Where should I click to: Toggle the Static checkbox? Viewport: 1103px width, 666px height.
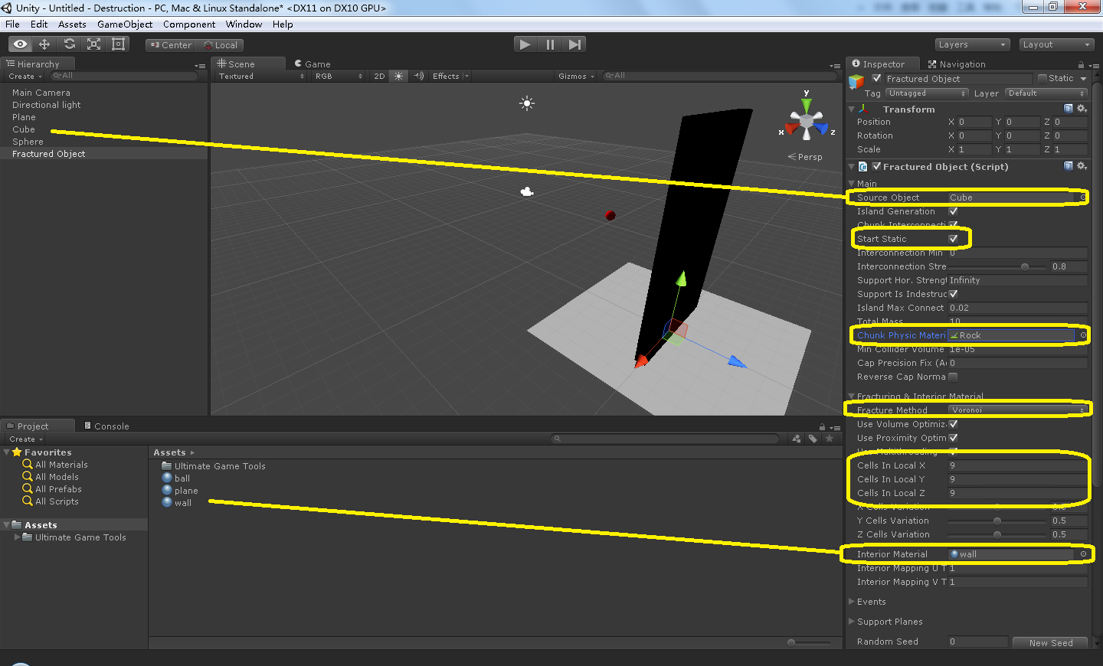pos(1042,78)
